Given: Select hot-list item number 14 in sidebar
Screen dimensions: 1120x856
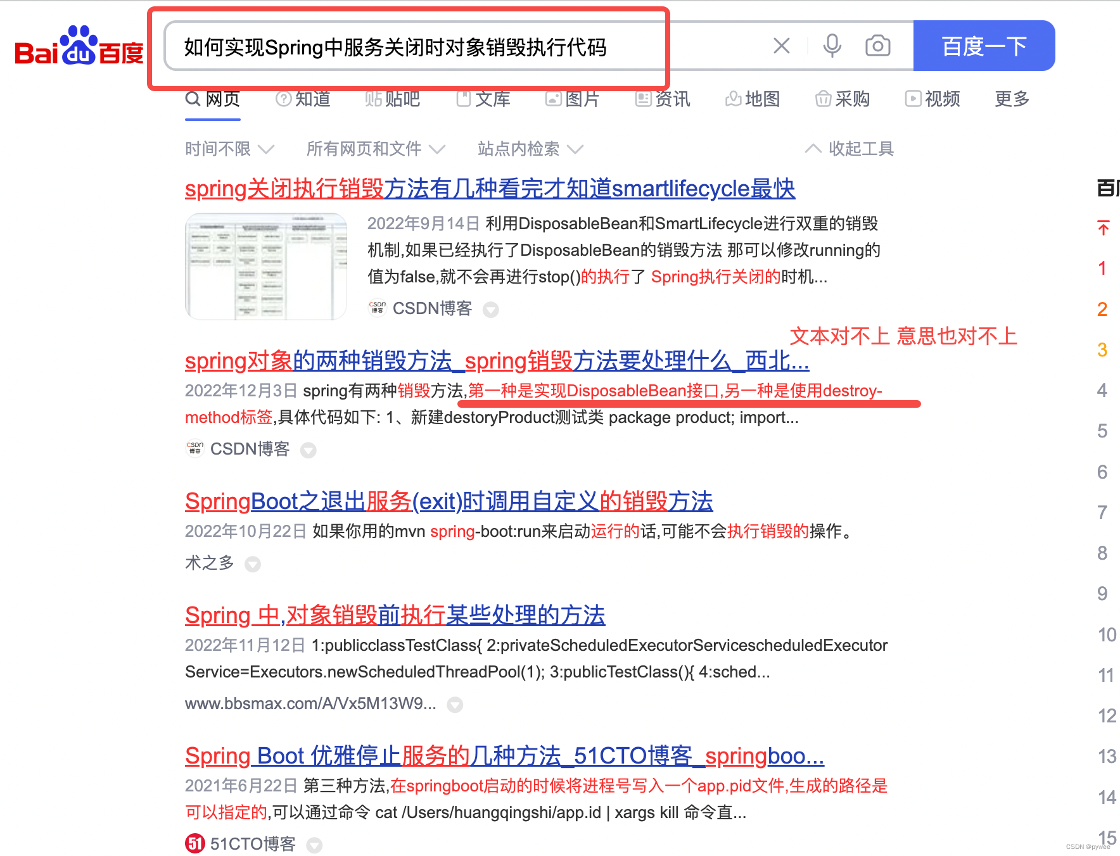Looking at the screenshot, I should 1107,797.
